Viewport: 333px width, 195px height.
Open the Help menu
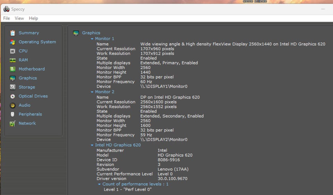pos(33,18)
